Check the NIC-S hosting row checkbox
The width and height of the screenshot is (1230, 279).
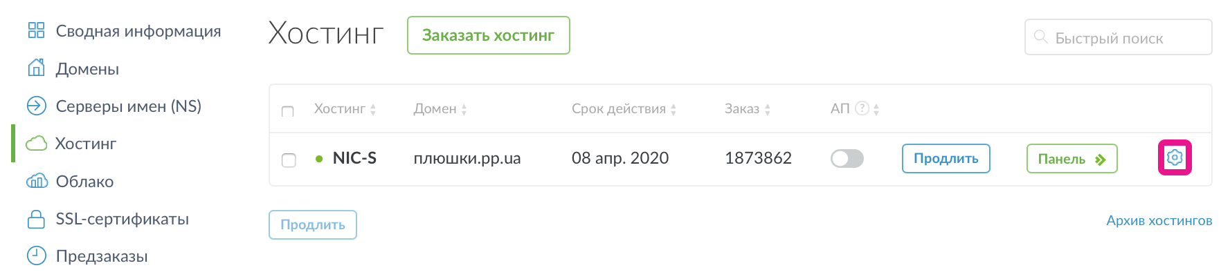click(x=289, y=160)
